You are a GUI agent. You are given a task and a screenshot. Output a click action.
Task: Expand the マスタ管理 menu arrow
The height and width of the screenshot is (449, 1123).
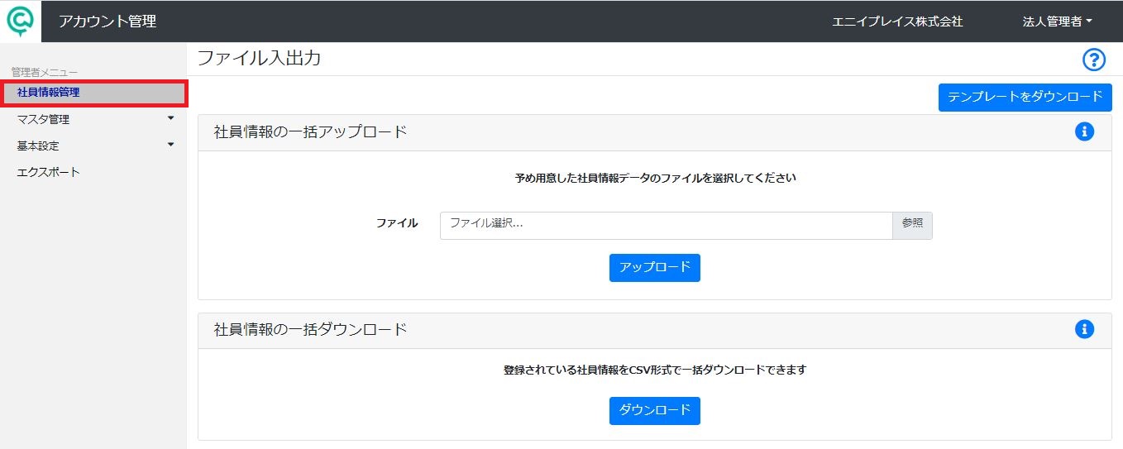[x=170, y=118]
